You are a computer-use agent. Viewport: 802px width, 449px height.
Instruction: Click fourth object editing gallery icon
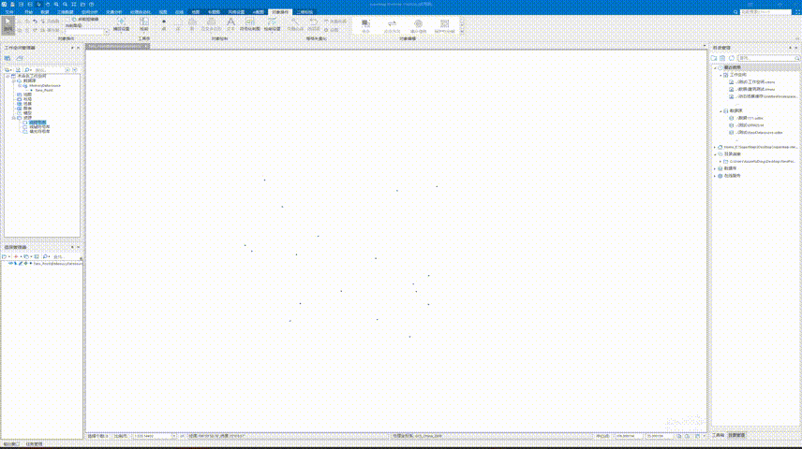(444, 25)
